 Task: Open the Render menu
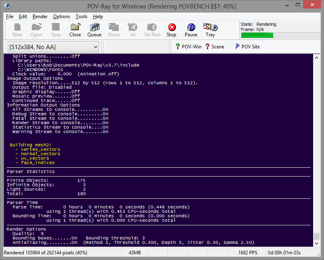click(x=40, y=17)
